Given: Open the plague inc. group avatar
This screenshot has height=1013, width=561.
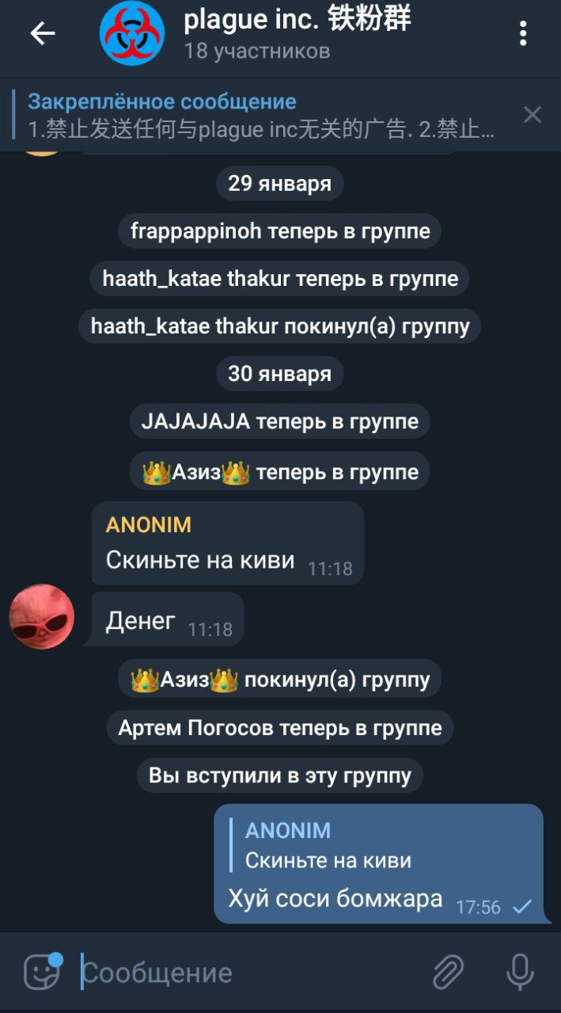Looking at the screenshot, I should tap(131, 33).
